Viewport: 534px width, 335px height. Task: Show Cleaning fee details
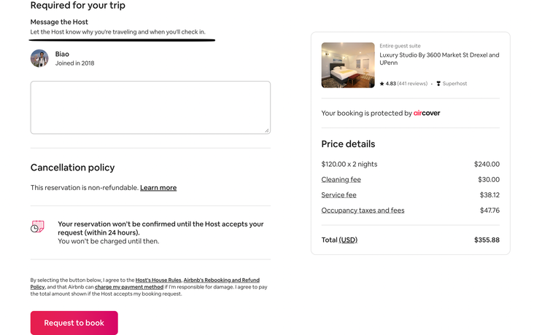click(341, 180)
